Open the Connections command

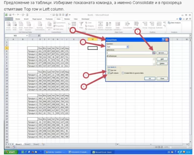click(59, 23)
